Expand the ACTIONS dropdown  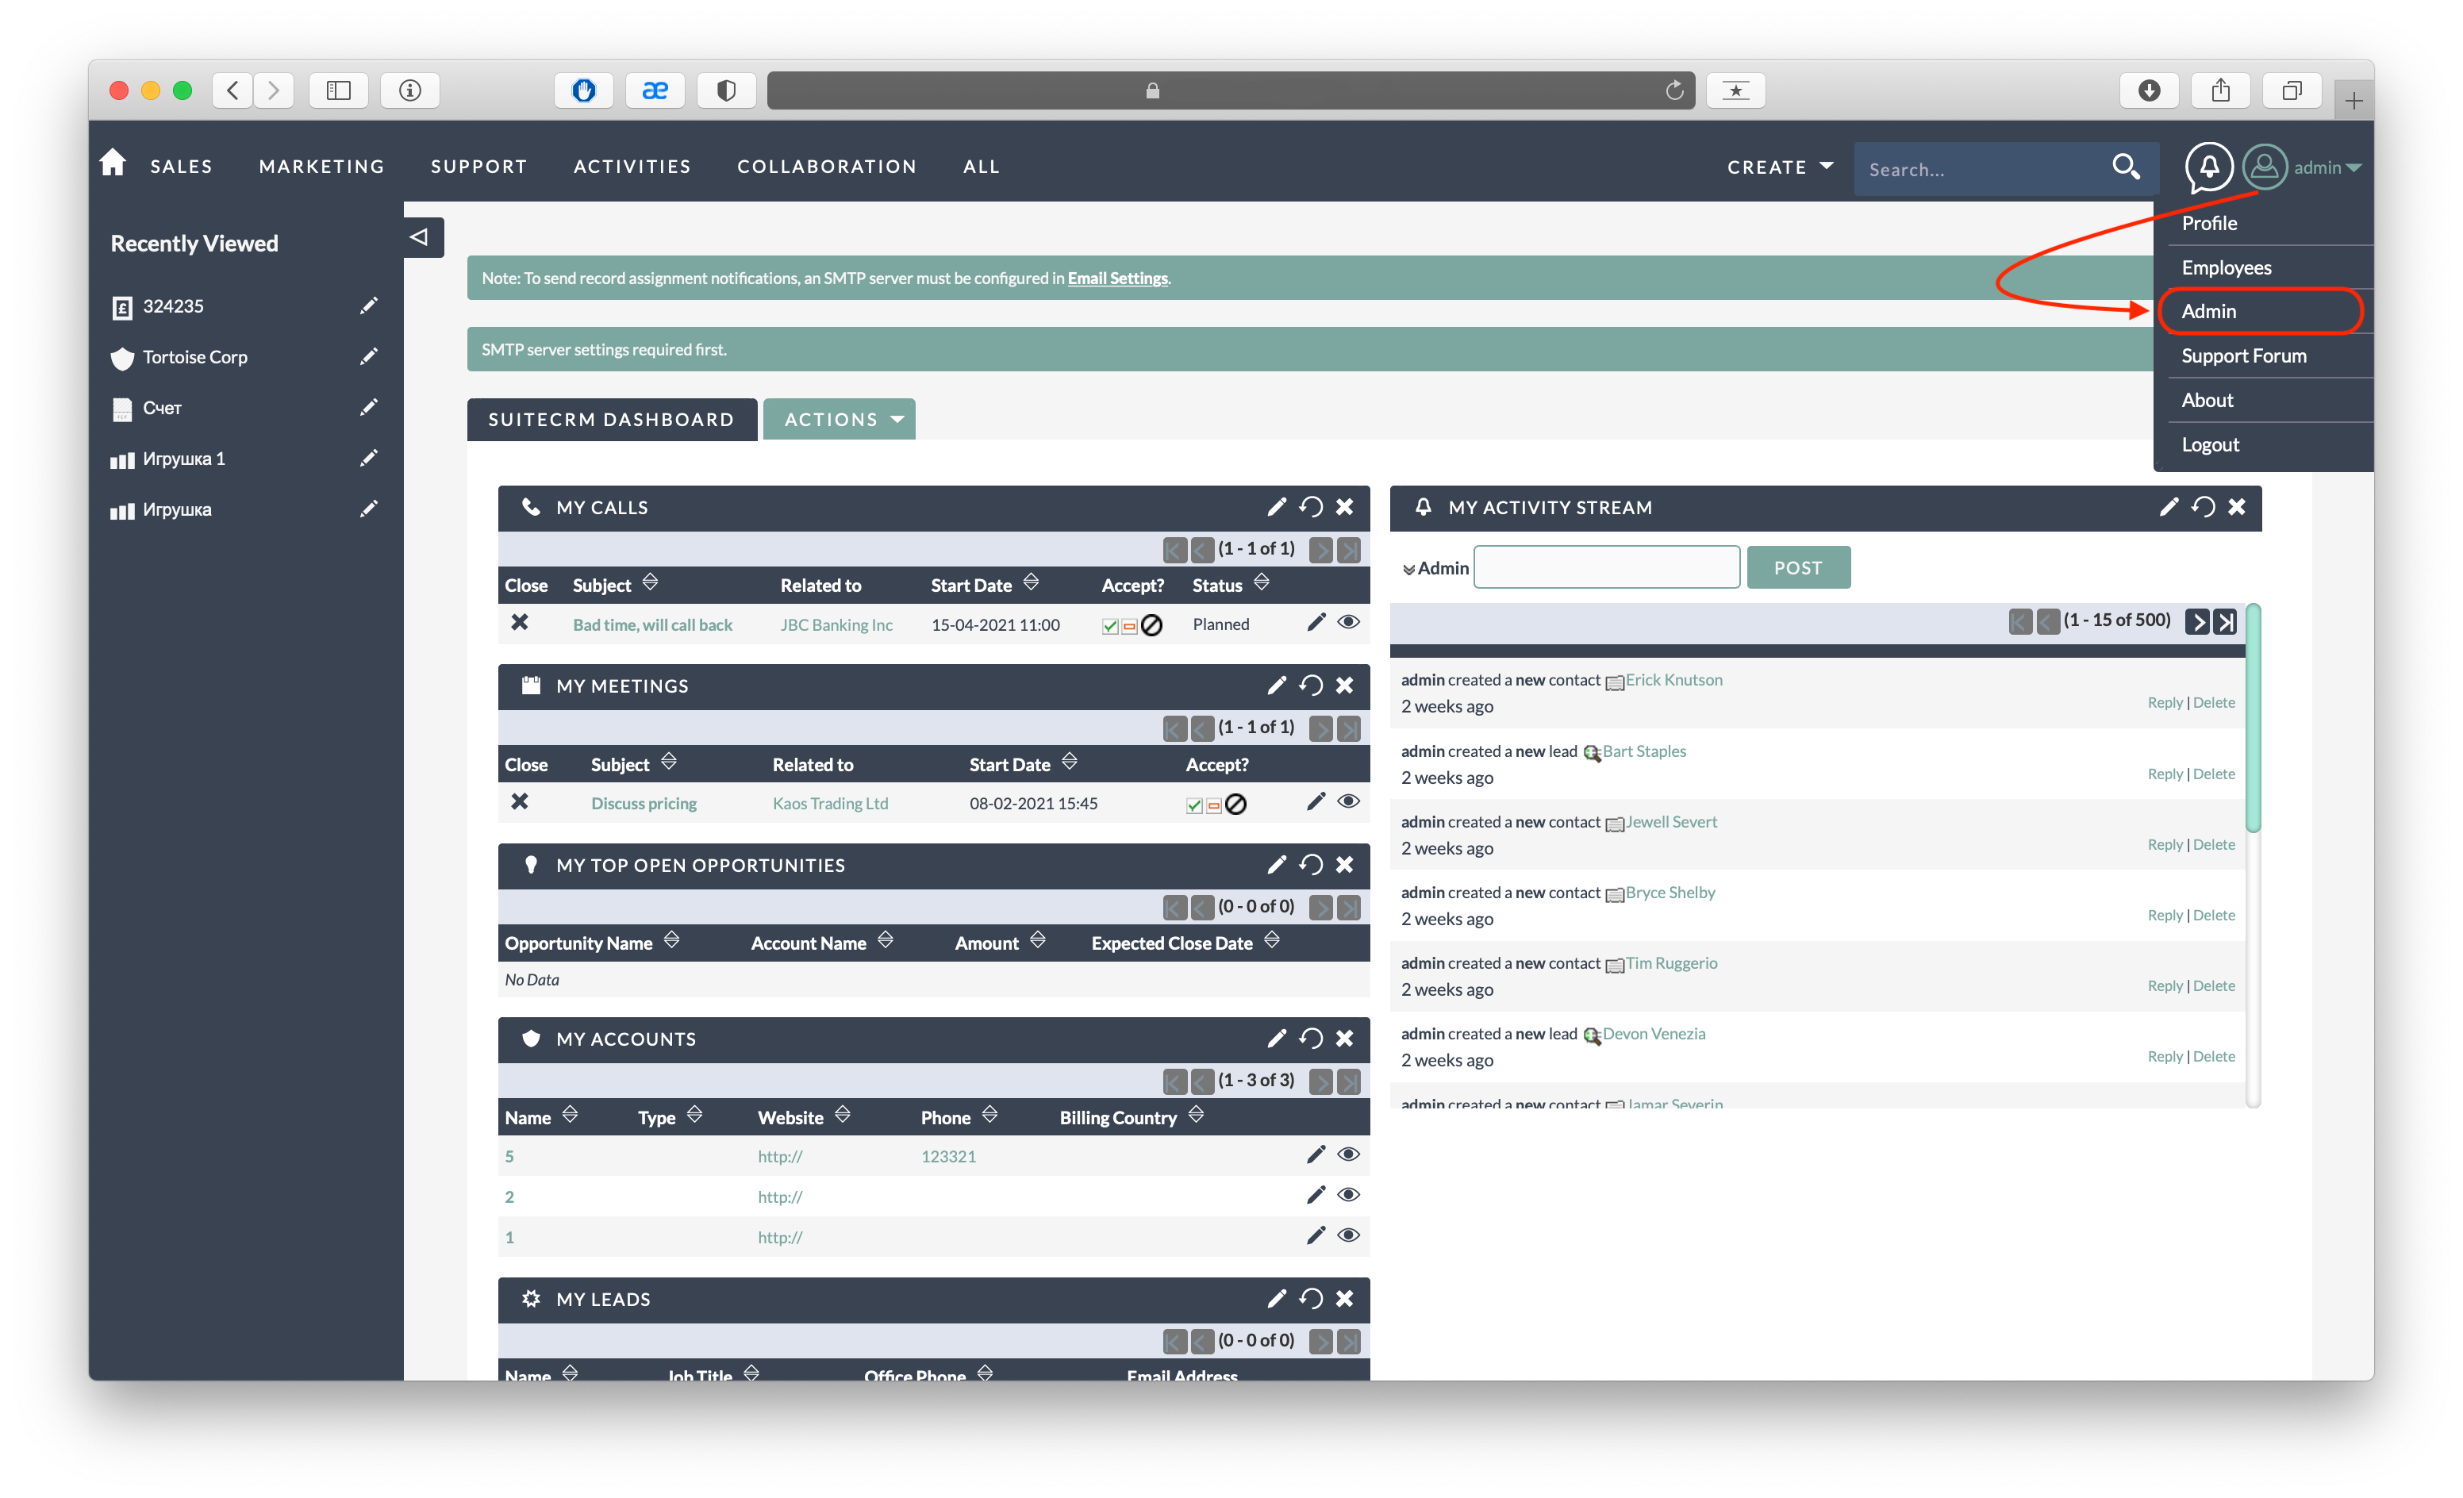(840, 419)
